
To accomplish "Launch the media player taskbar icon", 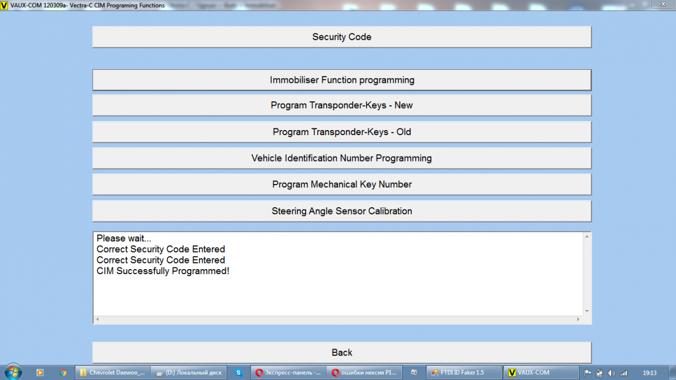I will click(40, 373).
